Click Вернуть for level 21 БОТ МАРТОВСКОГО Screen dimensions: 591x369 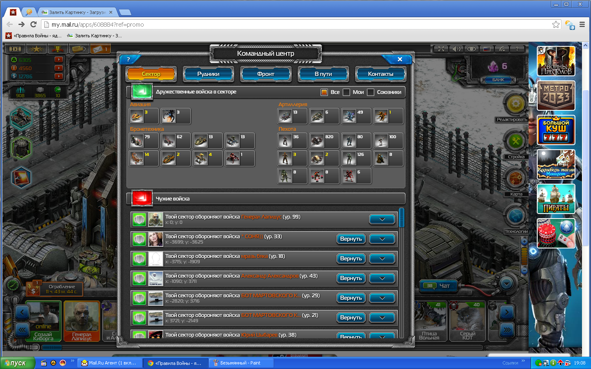[351, 318]
